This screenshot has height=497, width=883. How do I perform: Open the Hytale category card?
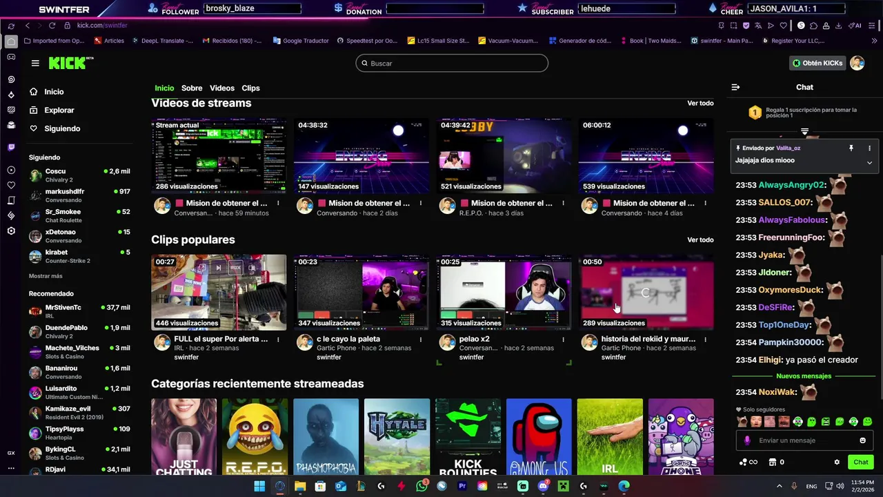(x=397, y=437)
